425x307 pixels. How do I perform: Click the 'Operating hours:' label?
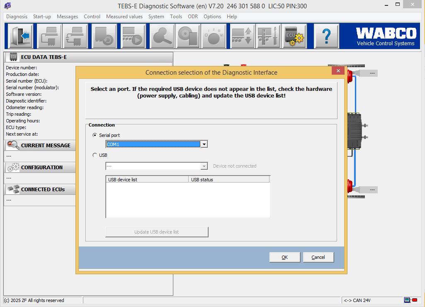[x=23, y=121]
